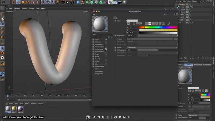Open viewport Panel menu
The height and width of the screenshot is (121, 215).
(43, 8)
